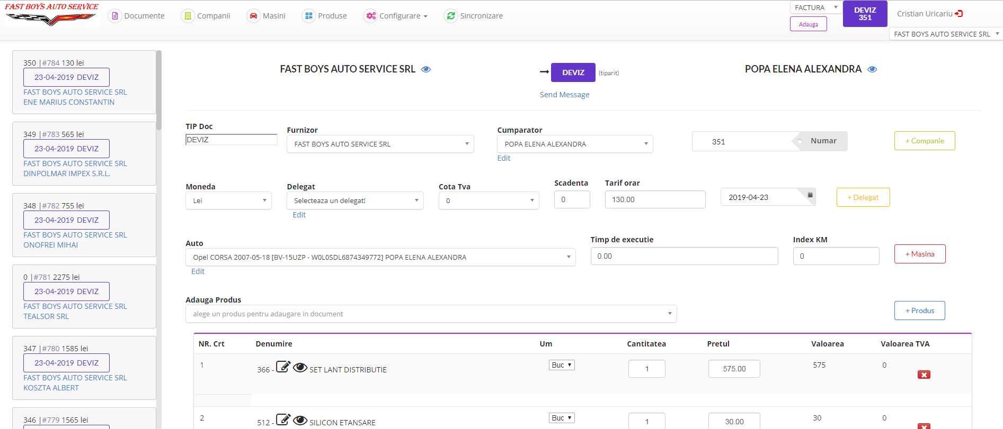Click the document list scrollbar
Viewport: 1003px width, 429px height.
point(159,90)
